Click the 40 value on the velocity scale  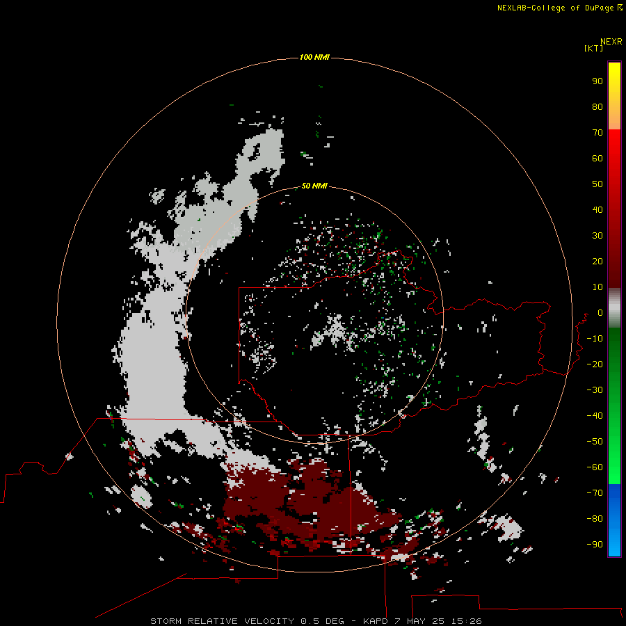(597, 209)
